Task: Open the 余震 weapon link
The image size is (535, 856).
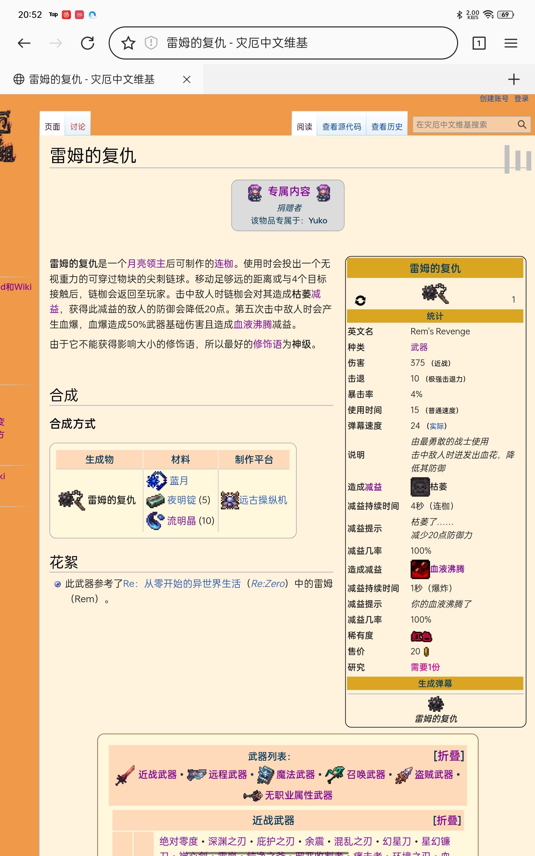Action: (x=315, y=841)
